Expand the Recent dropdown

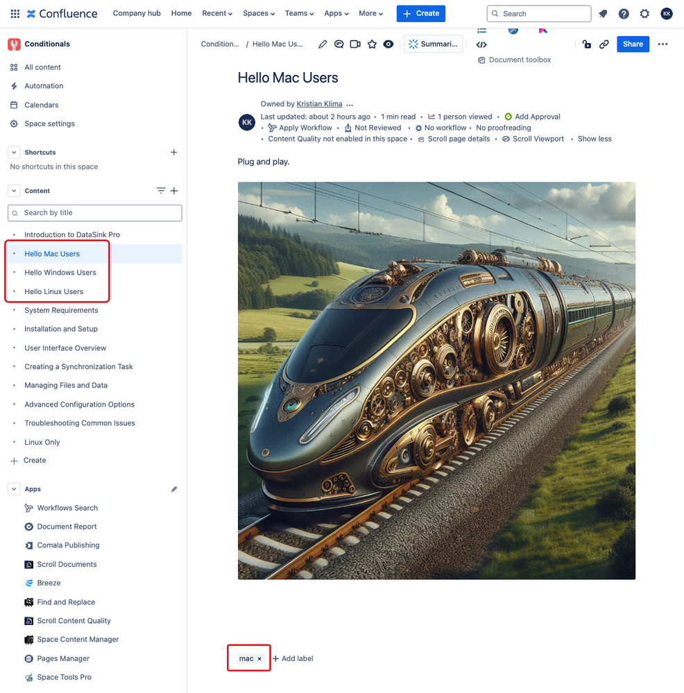coord(217,13)
